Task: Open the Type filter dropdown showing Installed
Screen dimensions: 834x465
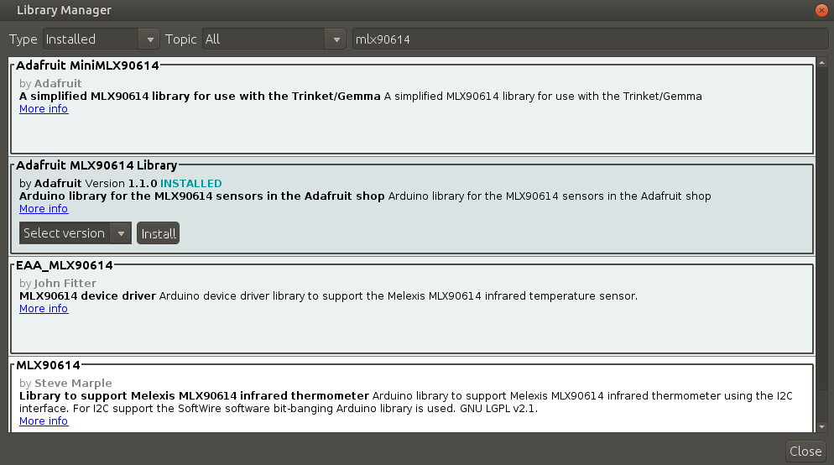Action: tap(101, 39)
